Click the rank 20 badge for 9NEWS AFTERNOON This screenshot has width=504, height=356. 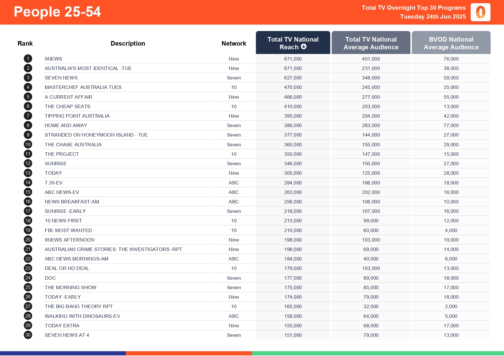[x=28, y=240]
